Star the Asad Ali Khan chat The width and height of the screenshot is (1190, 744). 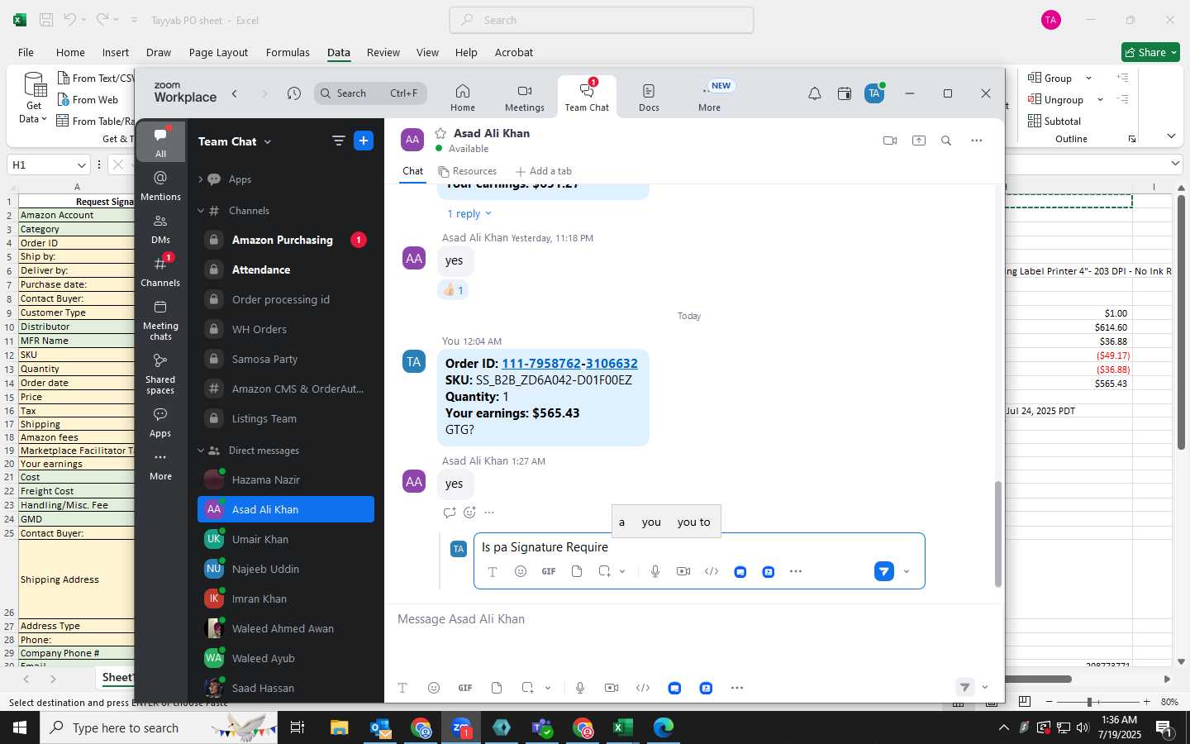click(440, 133)
